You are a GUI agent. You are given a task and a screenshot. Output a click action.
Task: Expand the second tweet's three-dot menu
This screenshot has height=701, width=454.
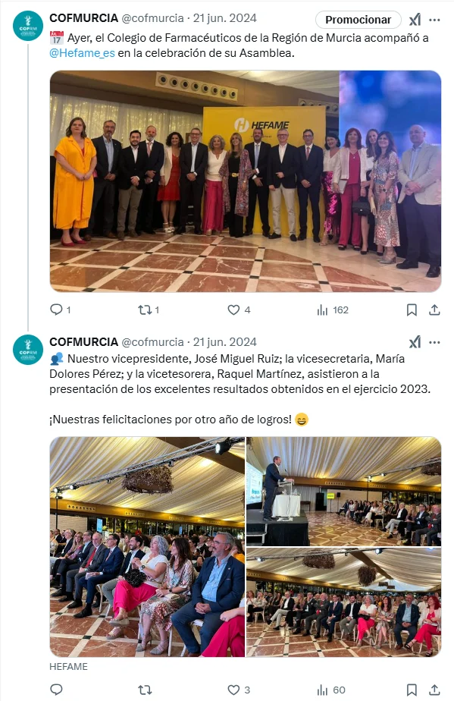pyautogui.click(x=435, y=342)
